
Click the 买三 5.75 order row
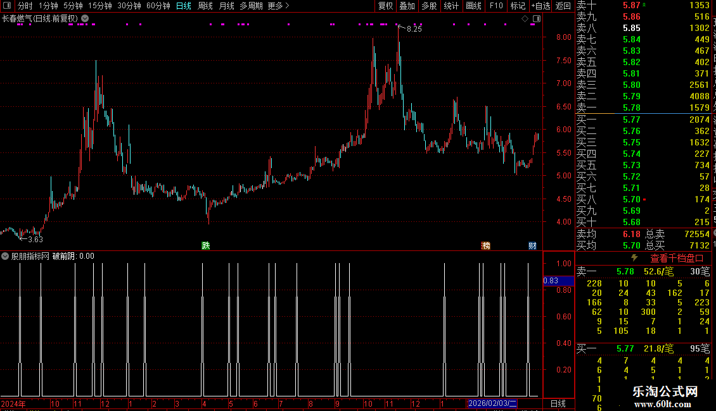643,142
